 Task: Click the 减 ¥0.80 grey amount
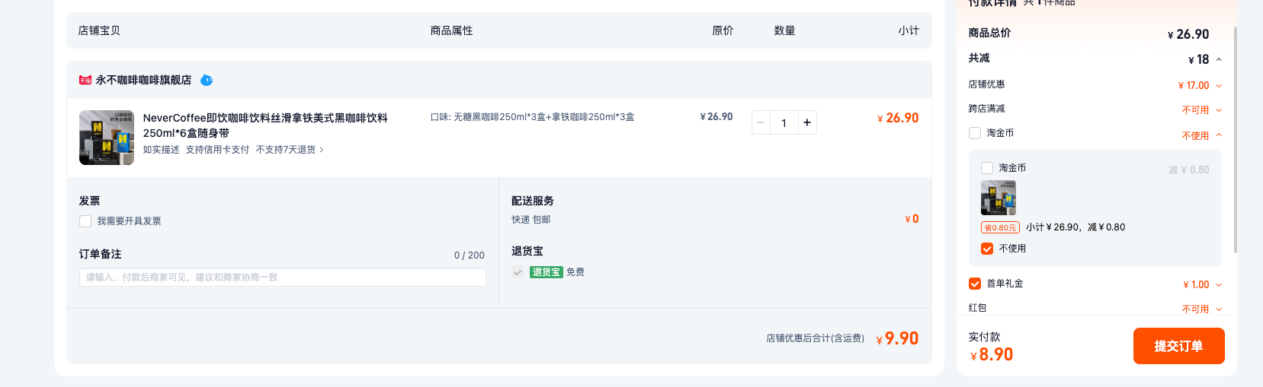pyautogui.click(x=1189, y=170)
